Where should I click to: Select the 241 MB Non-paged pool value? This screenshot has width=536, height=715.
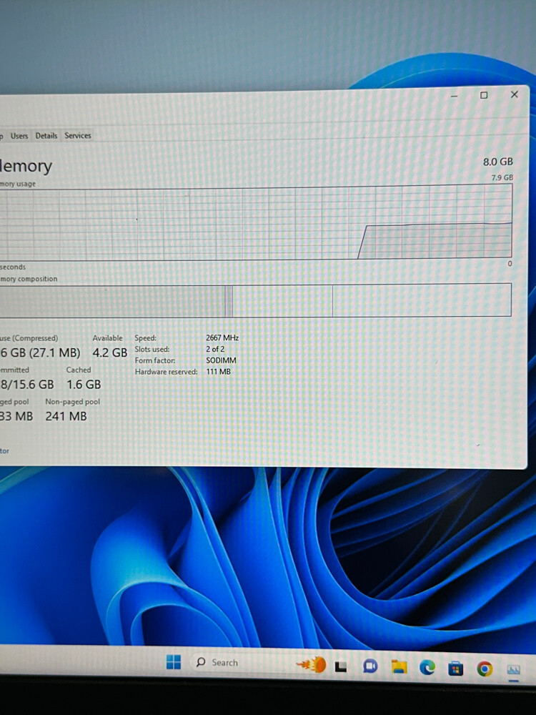[x=66, y=416]
